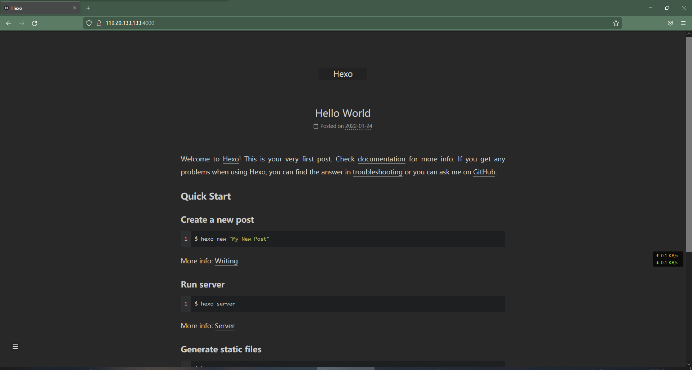The width and height of the screenshot is (692, 370).
Task: Go back to the previous page
Action: [x=9, y=23]
